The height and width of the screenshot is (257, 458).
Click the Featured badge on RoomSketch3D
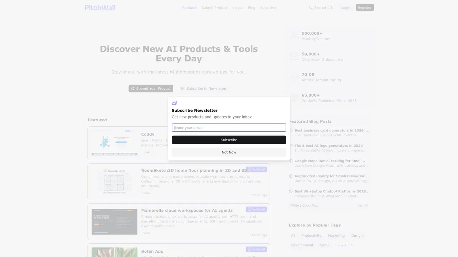256,170
